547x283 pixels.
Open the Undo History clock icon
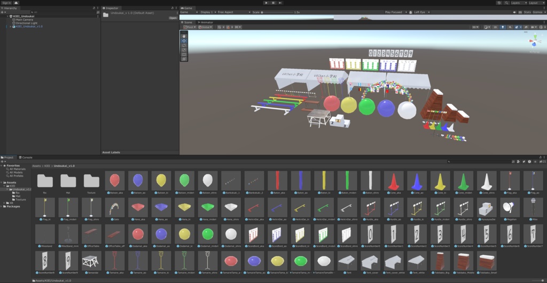[x=499, y=3]
